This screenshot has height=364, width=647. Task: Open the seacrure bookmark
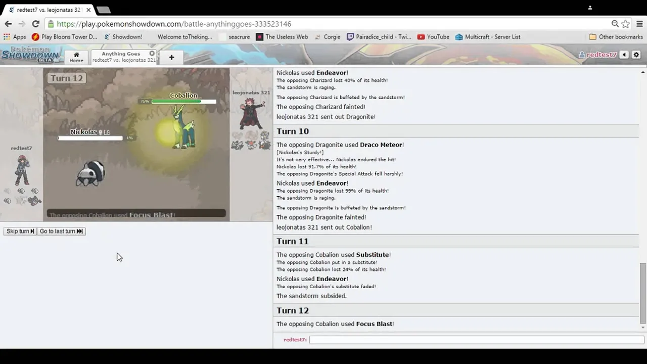(235, 37)
